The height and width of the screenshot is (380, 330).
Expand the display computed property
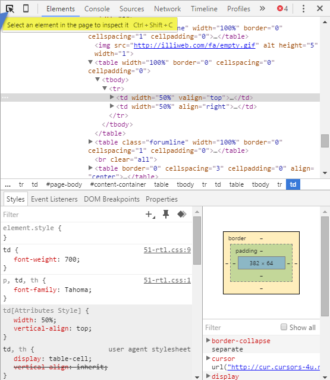coord(208,376)
